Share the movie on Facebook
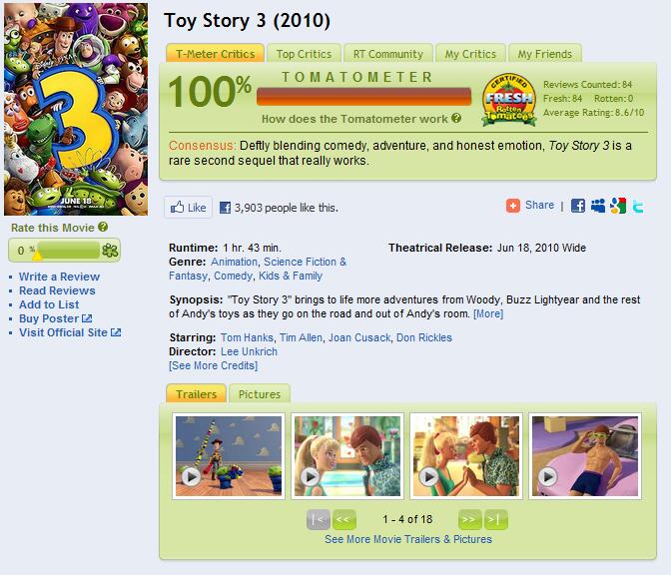 coord(578,206)
